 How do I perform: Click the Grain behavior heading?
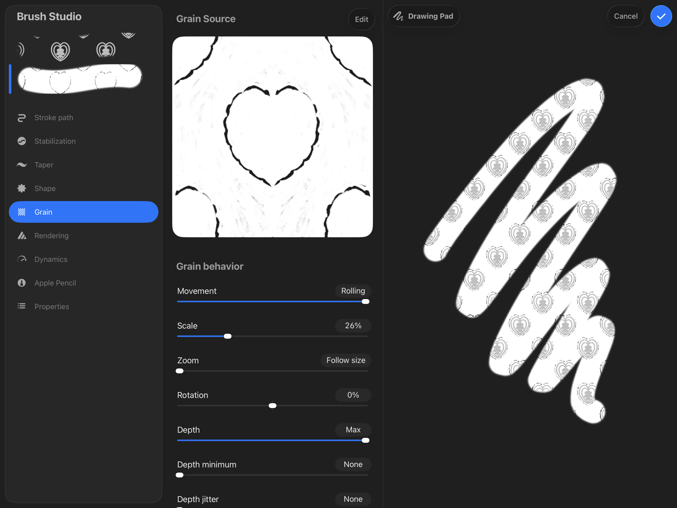[x=210, y=266]
